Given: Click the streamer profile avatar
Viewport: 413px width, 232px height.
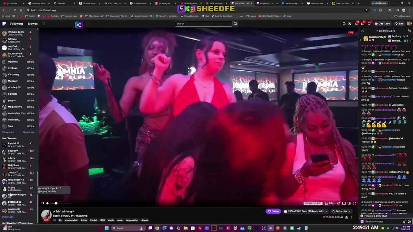Looking at the screenshot, I should [46, 215].
